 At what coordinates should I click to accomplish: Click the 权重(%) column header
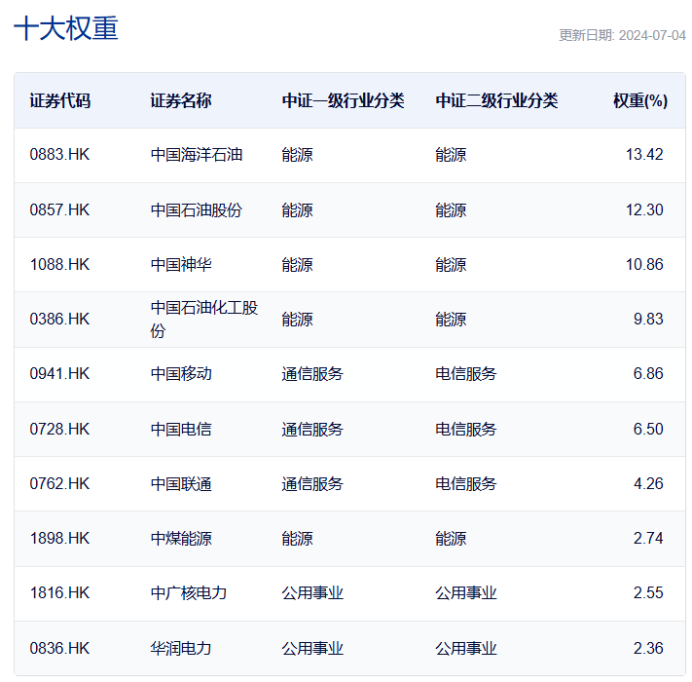coord(640,100)
